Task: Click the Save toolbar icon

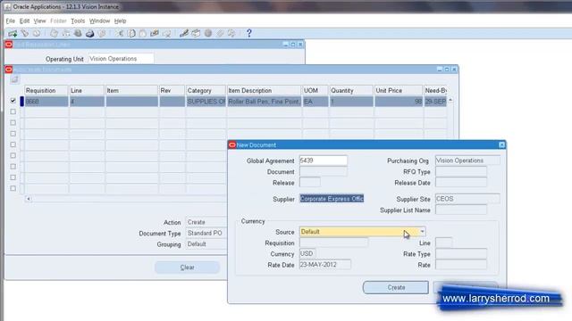Action: 54,34
